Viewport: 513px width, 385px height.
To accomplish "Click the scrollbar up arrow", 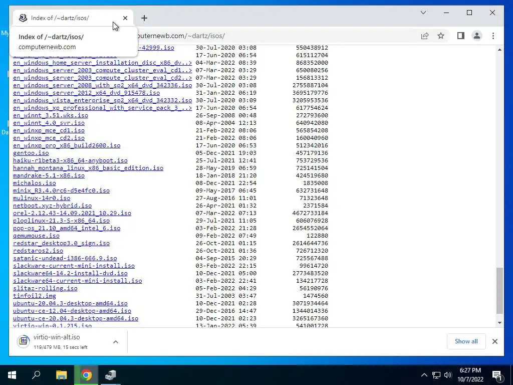I will (x=499, y=50).
